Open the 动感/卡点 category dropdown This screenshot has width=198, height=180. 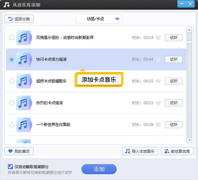click(x=99, y=19)
